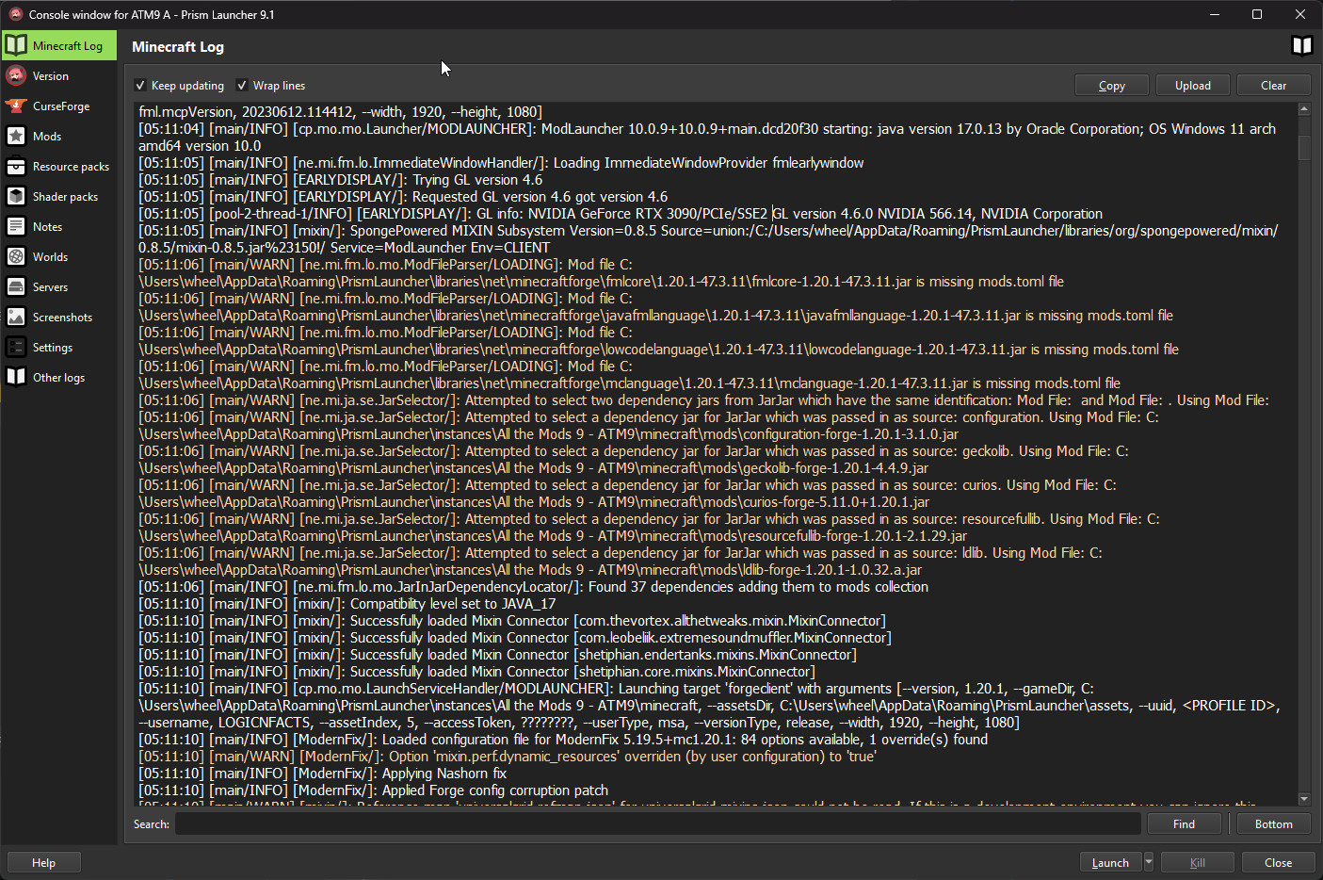Viewport: 1323px width, 880px height.
Task: Click the 'Applied Forge config corruption patch' line
Action: click(374, 790)
